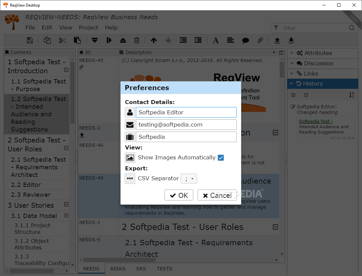Click the insert-above up-triangle toolbar icon

pos(123,40)
